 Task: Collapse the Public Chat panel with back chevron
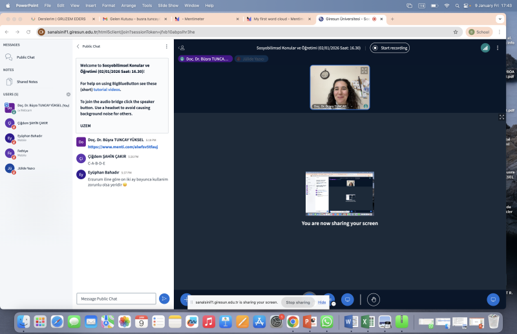pos(78,46)
